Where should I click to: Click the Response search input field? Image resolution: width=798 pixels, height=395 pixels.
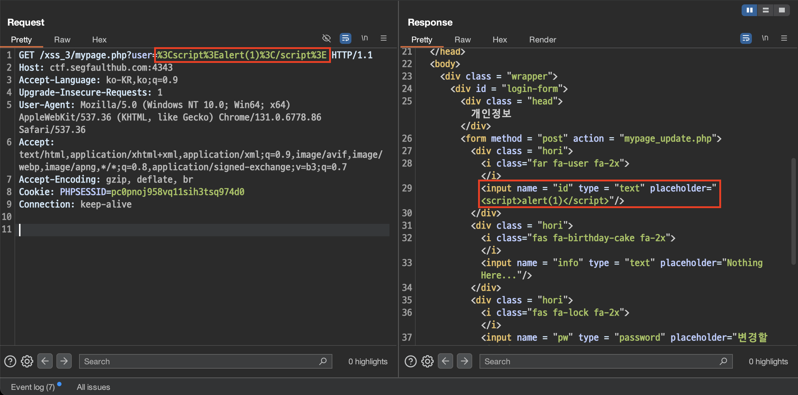[600, 361]
